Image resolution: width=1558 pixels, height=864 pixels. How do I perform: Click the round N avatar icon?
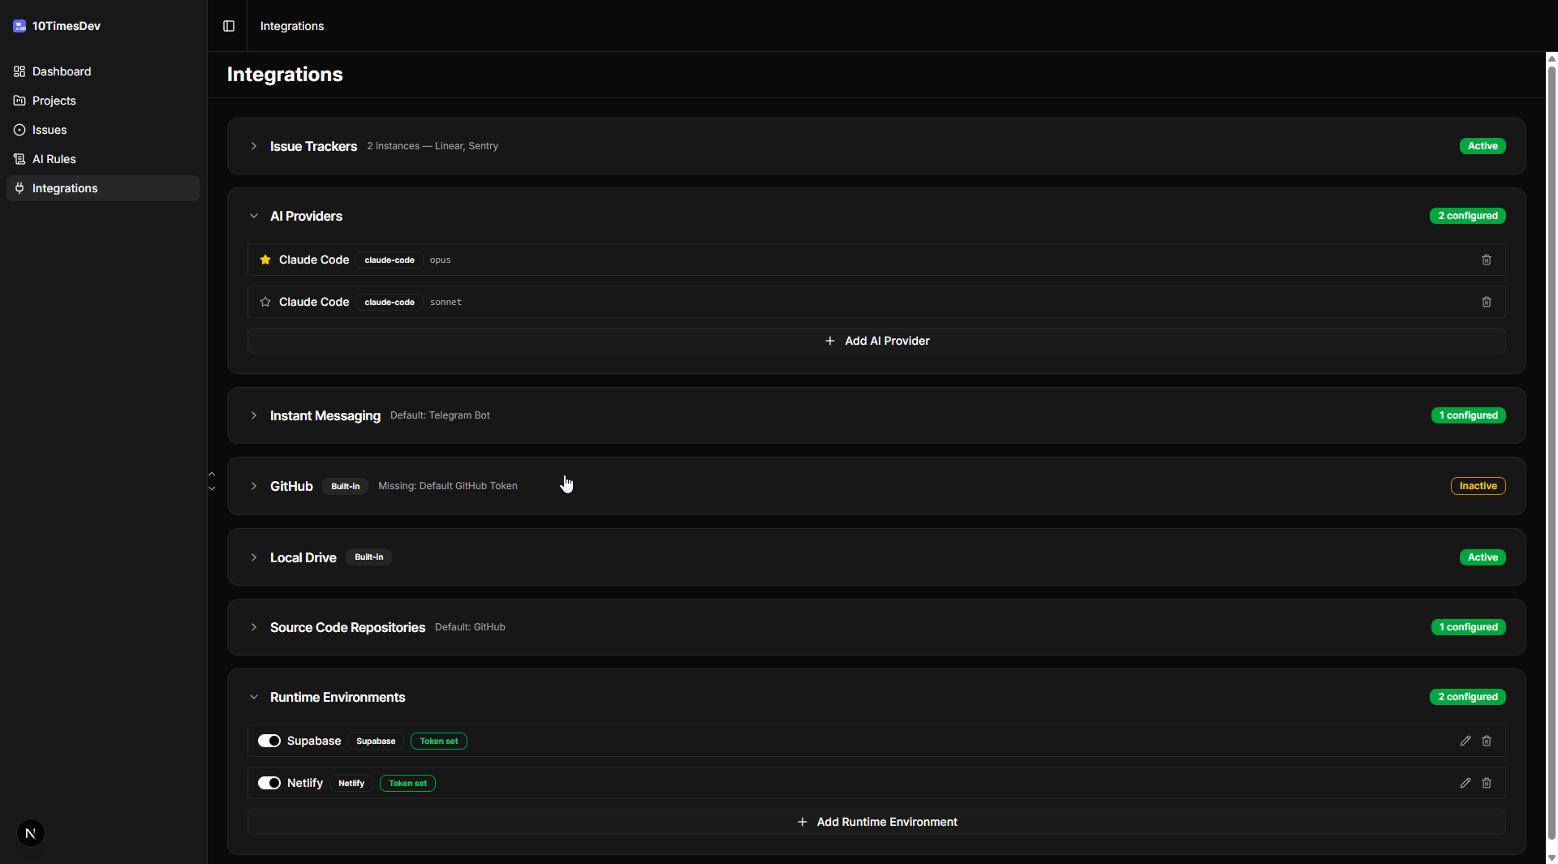pyautogui.click(x=31, y=833)
